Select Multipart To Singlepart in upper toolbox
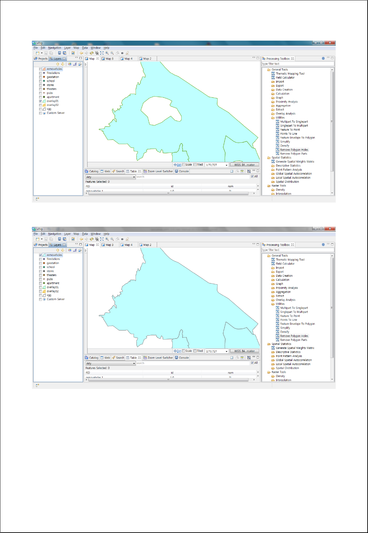Viewport: 368px width, 533px height. click(294, 122)
